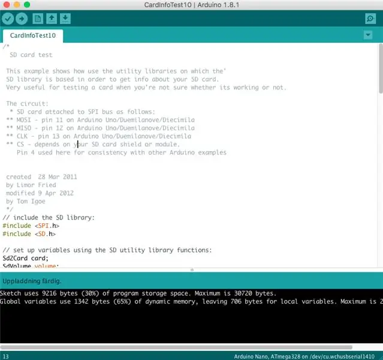Click the editor/console divider handle
This screenshot has height=360, width=383.
[192, 270]
